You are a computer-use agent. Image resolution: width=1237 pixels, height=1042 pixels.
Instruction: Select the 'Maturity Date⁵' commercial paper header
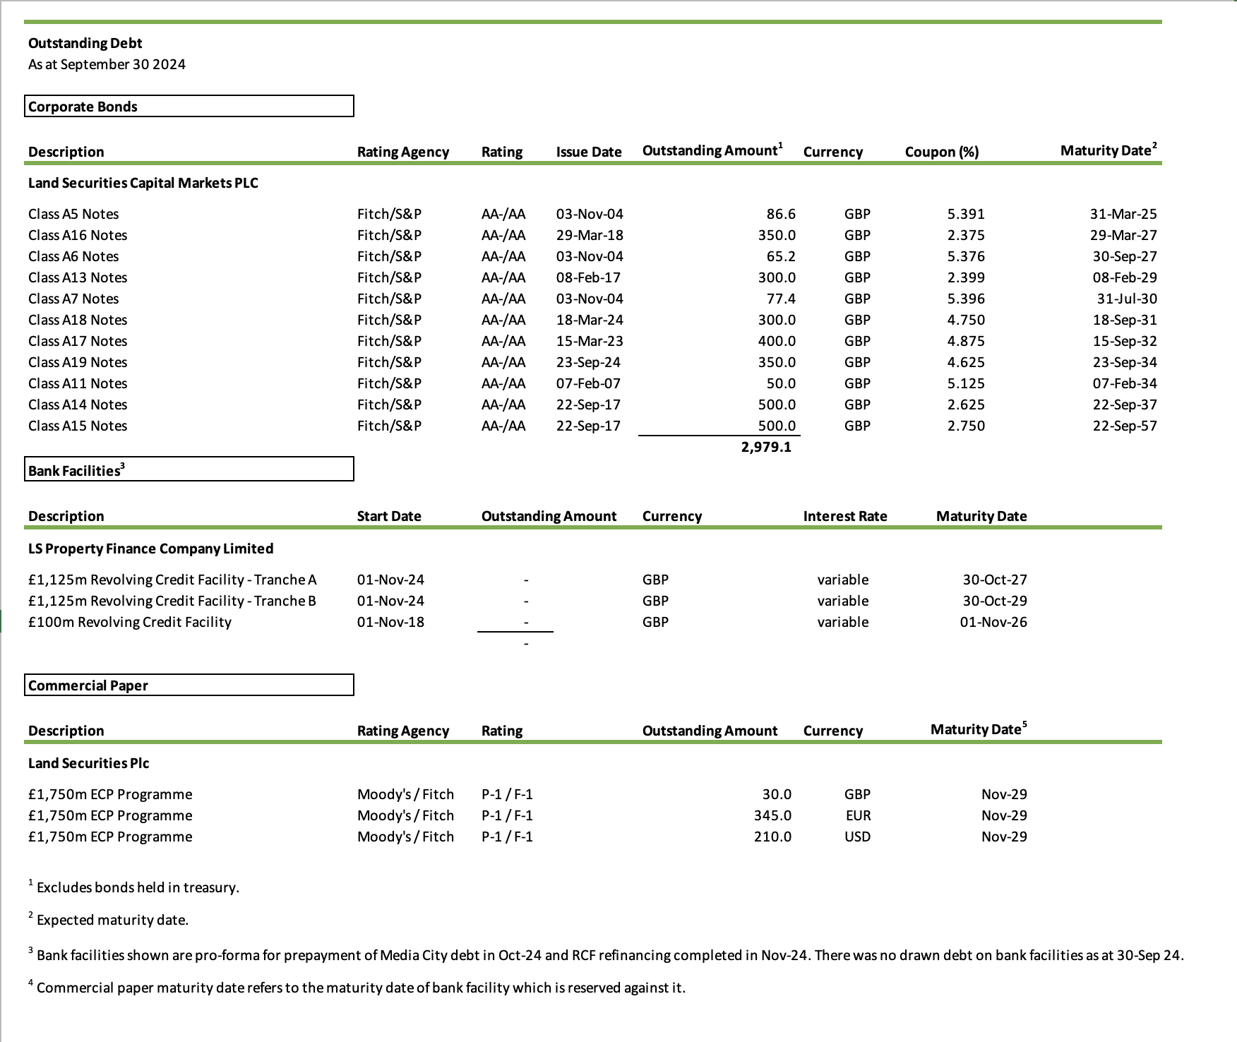(x=979, y=729)
